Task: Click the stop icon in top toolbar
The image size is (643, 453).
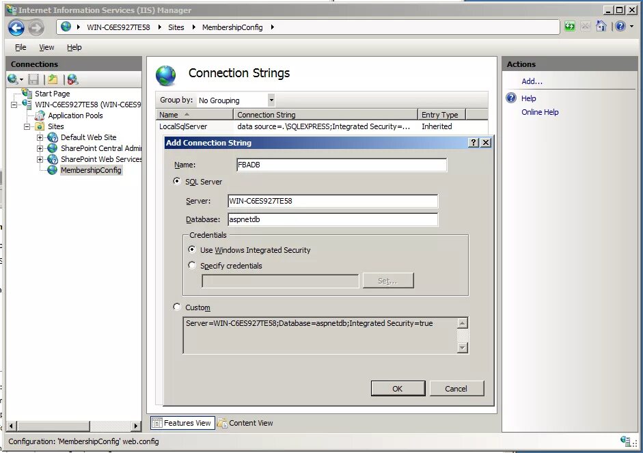Action: tap(585, 27)
